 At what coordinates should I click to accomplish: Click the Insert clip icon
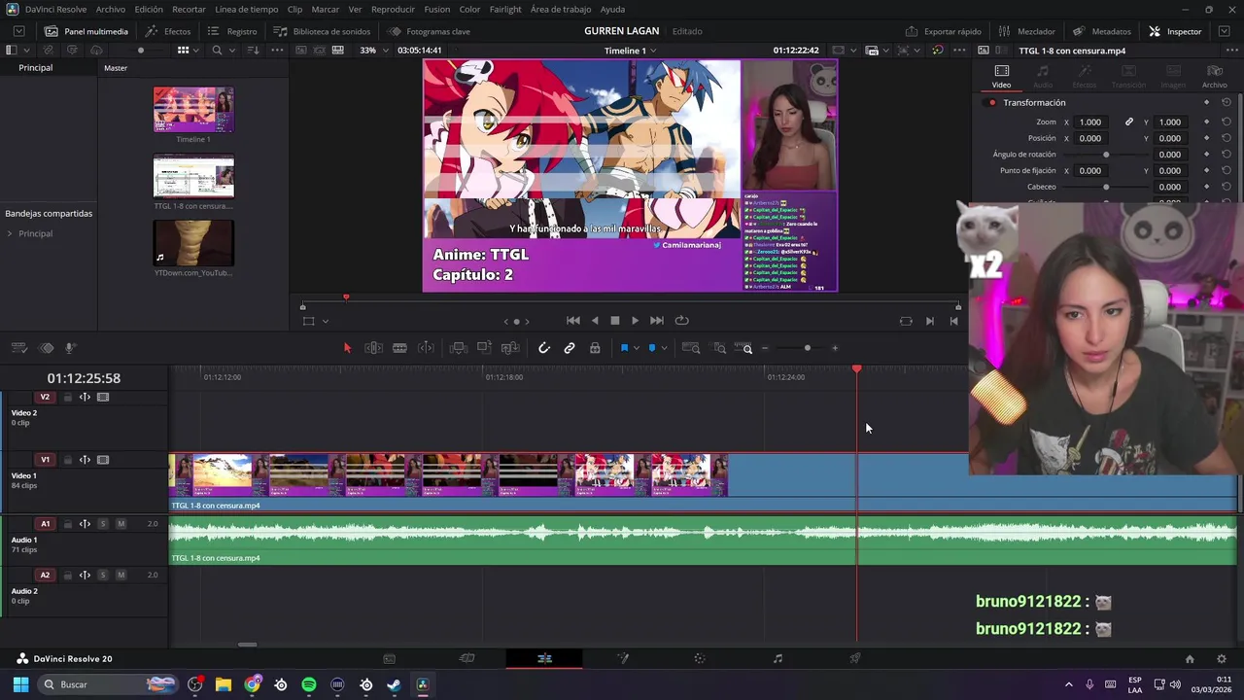[x=459, y=348]
